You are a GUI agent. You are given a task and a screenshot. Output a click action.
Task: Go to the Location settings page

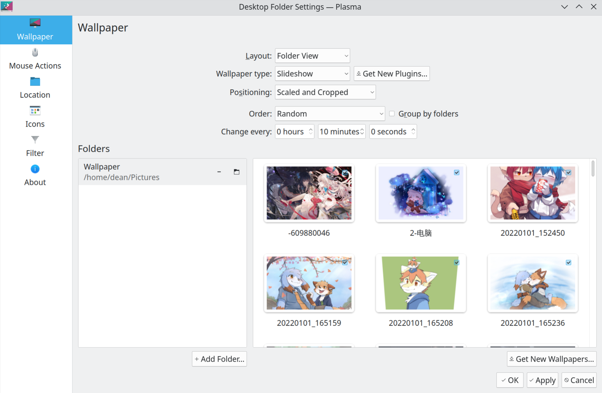(x=35, y=88)
